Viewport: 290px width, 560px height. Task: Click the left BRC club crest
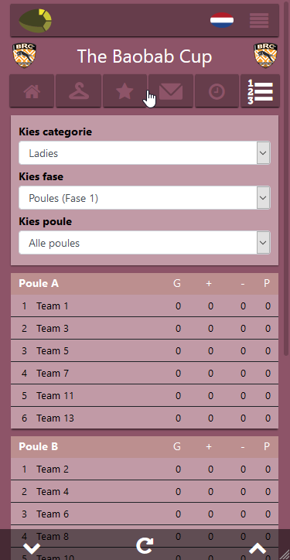point(24,56)
